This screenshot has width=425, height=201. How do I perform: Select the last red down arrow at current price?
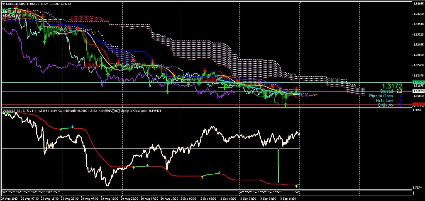pos(297,89)
